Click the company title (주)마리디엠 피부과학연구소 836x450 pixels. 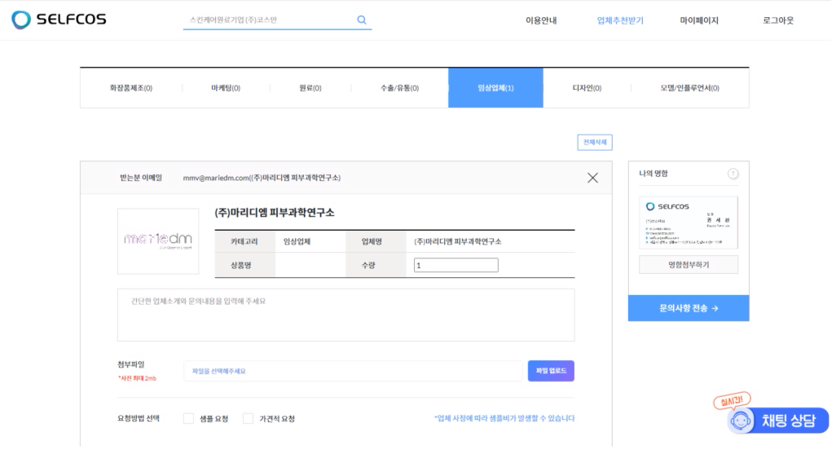click(275, 213)
